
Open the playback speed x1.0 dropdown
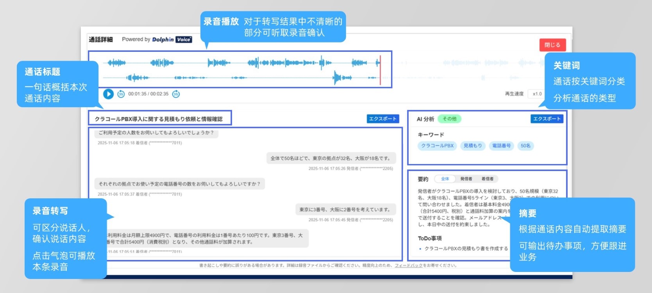[537, 94]
